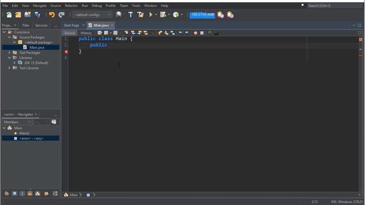The image size is (365, 205).
Task: Toggle the sort order button in Navigator
Action: click(55, 194)
